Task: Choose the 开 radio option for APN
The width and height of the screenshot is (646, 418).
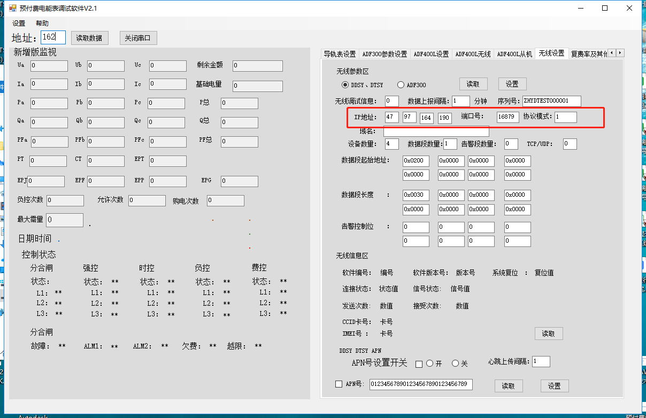Action: pos(429,363)
